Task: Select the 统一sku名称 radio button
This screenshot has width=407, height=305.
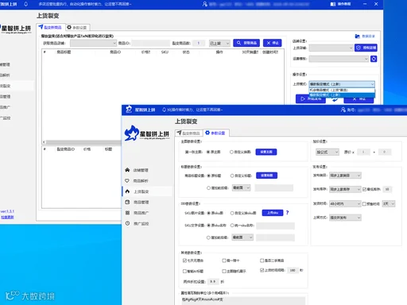Action: [232, 226]
